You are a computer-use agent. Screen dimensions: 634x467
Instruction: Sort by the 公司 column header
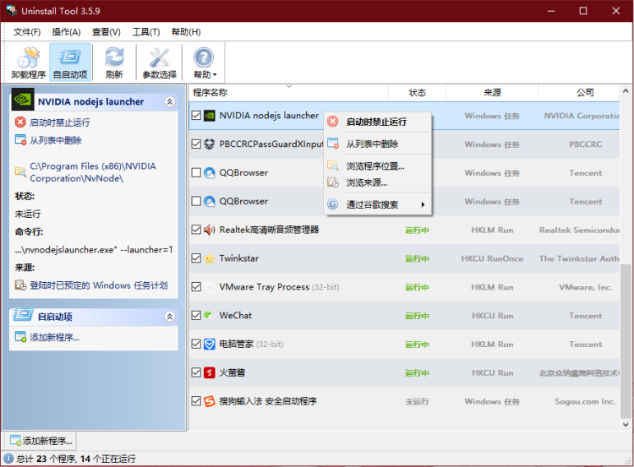[x=579, y=93]
